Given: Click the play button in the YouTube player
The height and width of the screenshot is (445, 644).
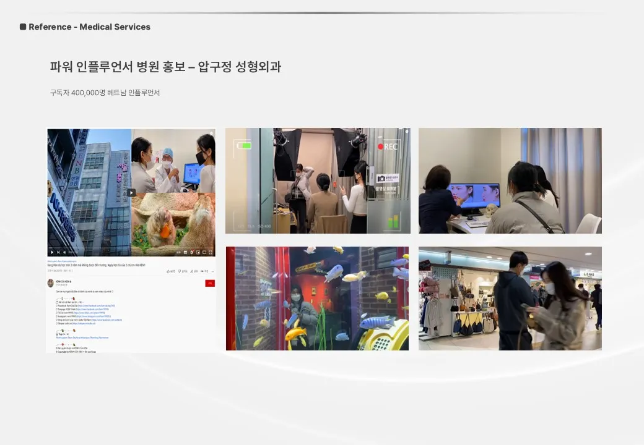Looking at the screenshot, I should click(52, 252).
